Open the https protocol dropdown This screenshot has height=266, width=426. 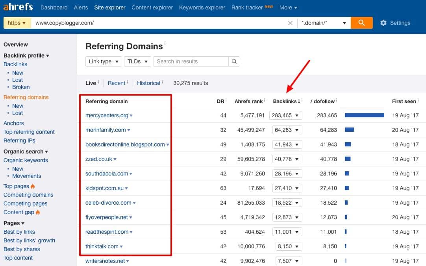[x=17, y=23]
